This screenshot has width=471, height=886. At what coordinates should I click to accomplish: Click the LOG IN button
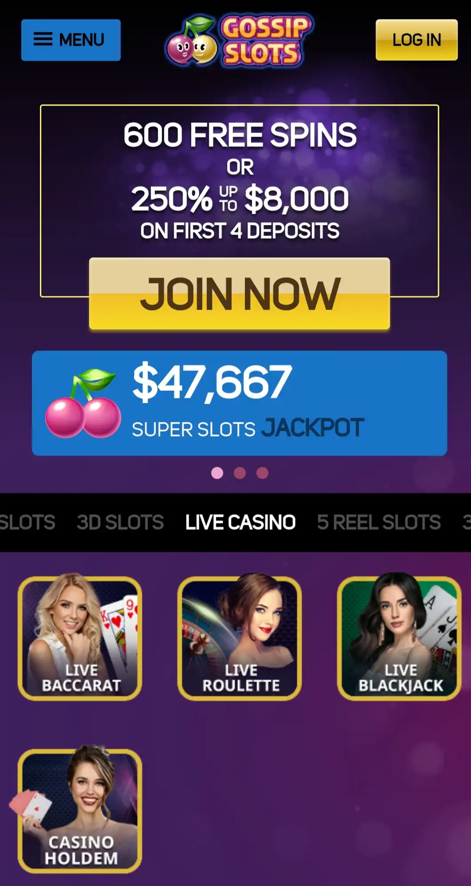[416, 40]
